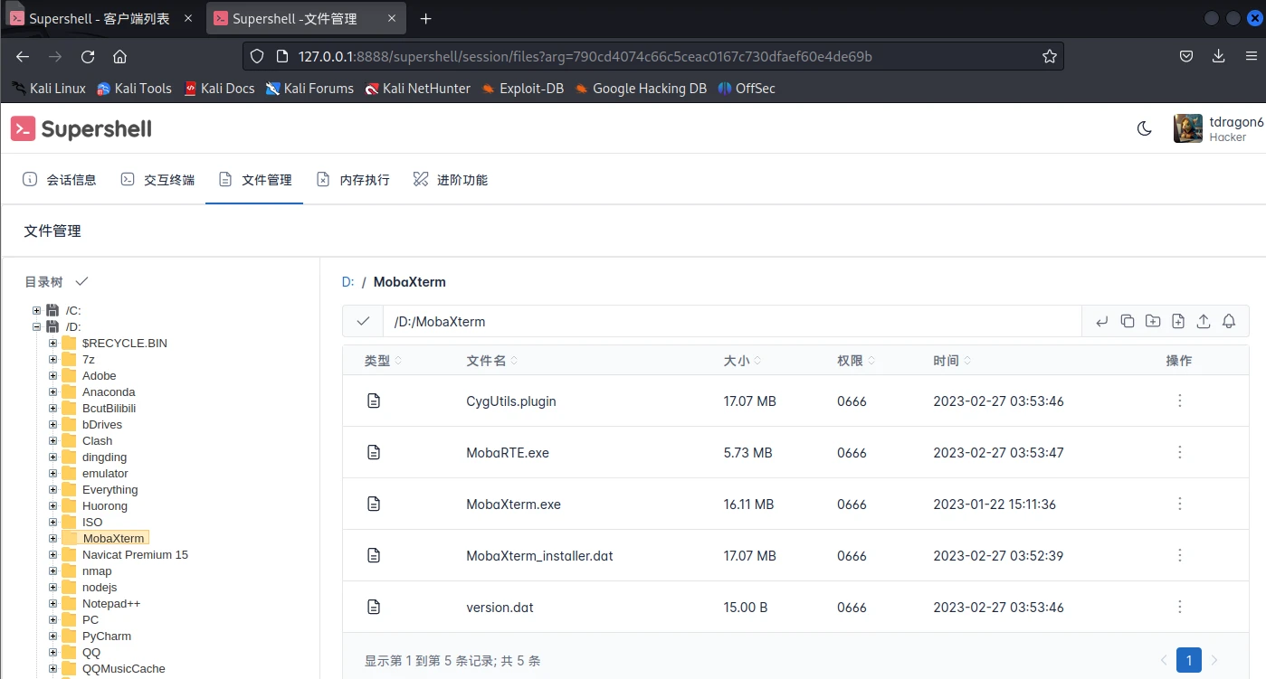The image size is (1266, 679).
Task: Sort table by 文件名 column
Action: 492,361
